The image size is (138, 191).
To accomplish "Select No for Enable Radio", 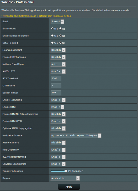I will point(60,29).
